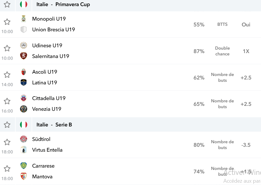Screen dimensions: 261x185
Task: Click Italian flag beside Primavera Cup
Action: 23,4
